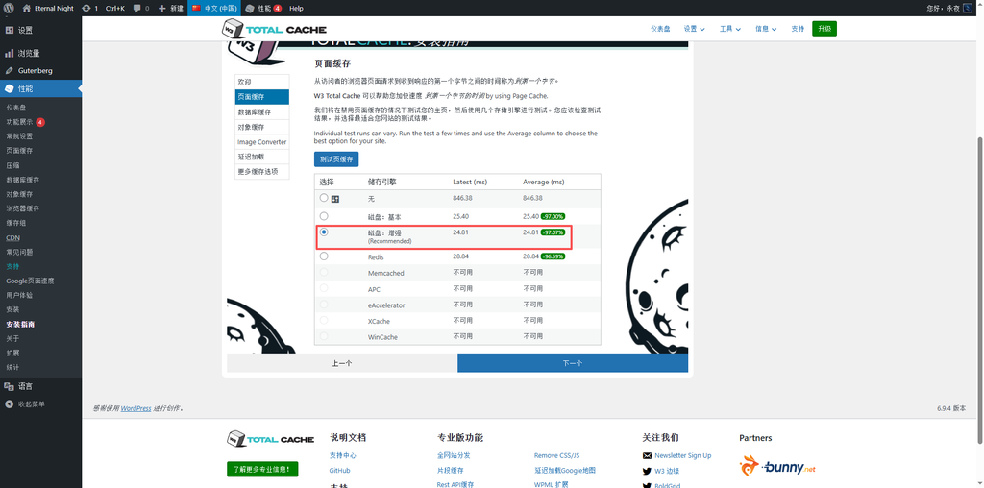Open CDN submenu item

(12, 237)
